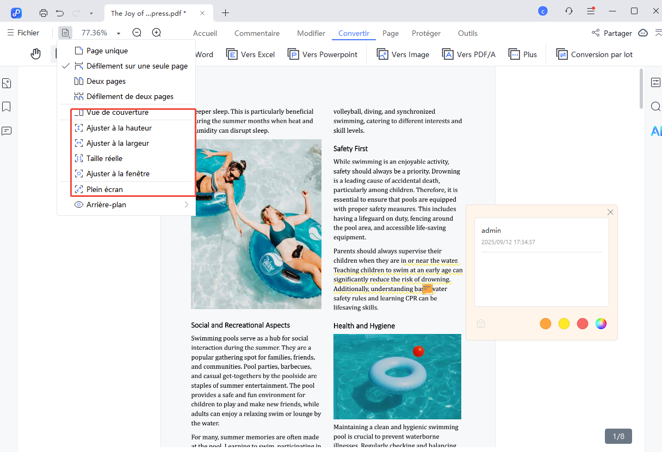
Task: Open the zoom percentage dropdown arrow
Action: coord(119,33)
